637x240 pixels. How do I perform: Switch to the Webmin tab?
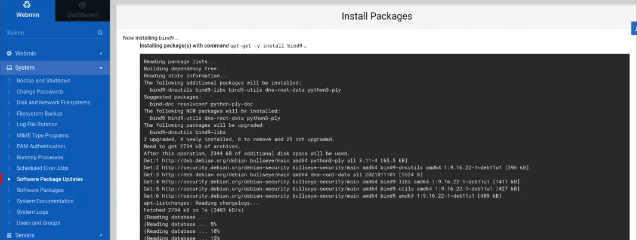coord(27,11)
